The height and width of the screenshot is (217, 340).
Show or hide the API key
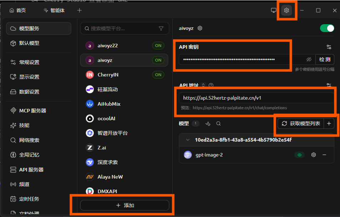pyautogui.click(x=309, y=59)
